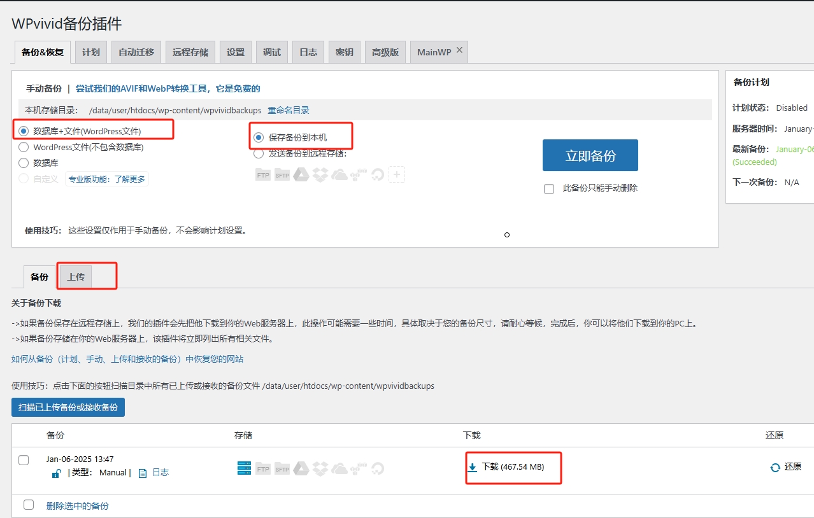814x518 pixels.
Task: Tick checkbox for Jan-06-2025 13:47 backup
Action: (x=24, y=460)
